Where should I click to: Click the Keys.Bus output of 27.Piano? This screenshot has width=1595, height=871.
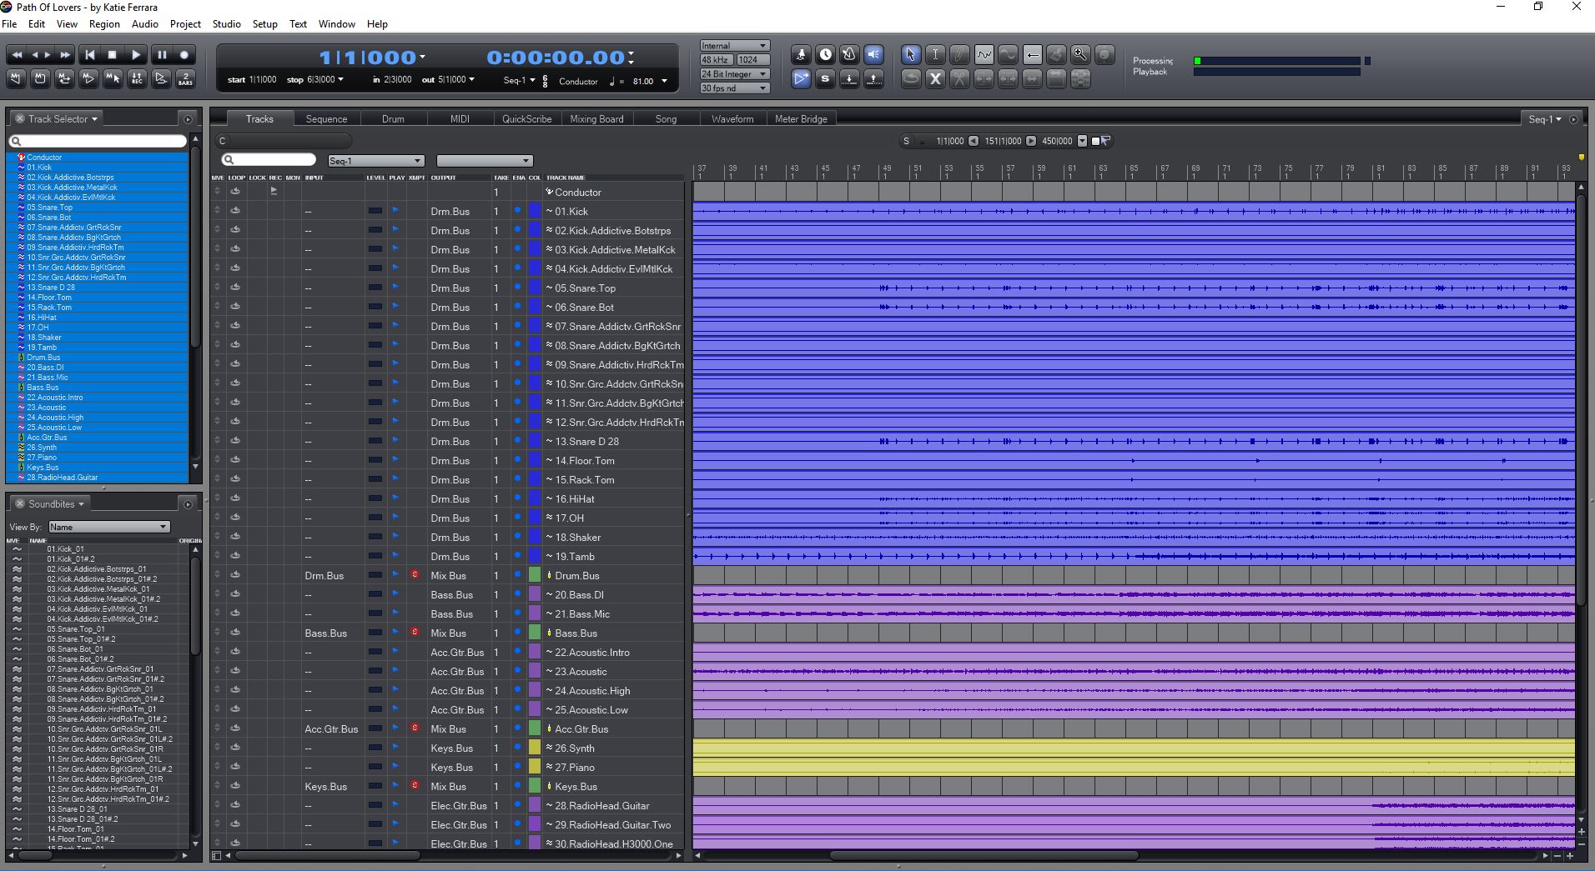coord(451,767)
